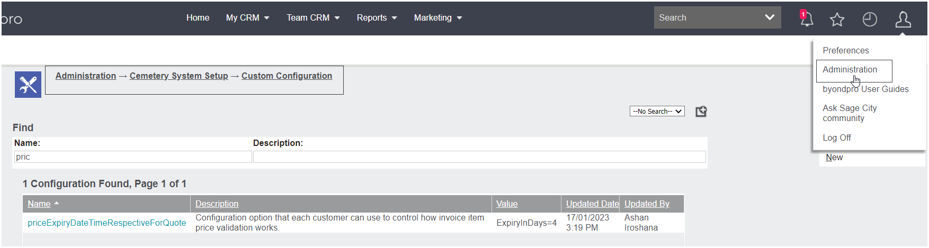The width and height of the screenshot is (929, 248).
Task: Sort by the Updated By column
Action: [647, 204]
